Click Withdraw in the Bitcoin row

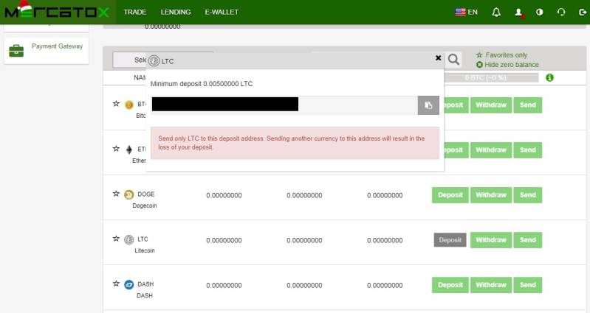click(490, 105)
